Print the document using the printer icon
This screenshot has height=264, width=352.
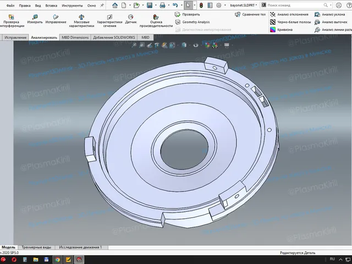point(162,5)
